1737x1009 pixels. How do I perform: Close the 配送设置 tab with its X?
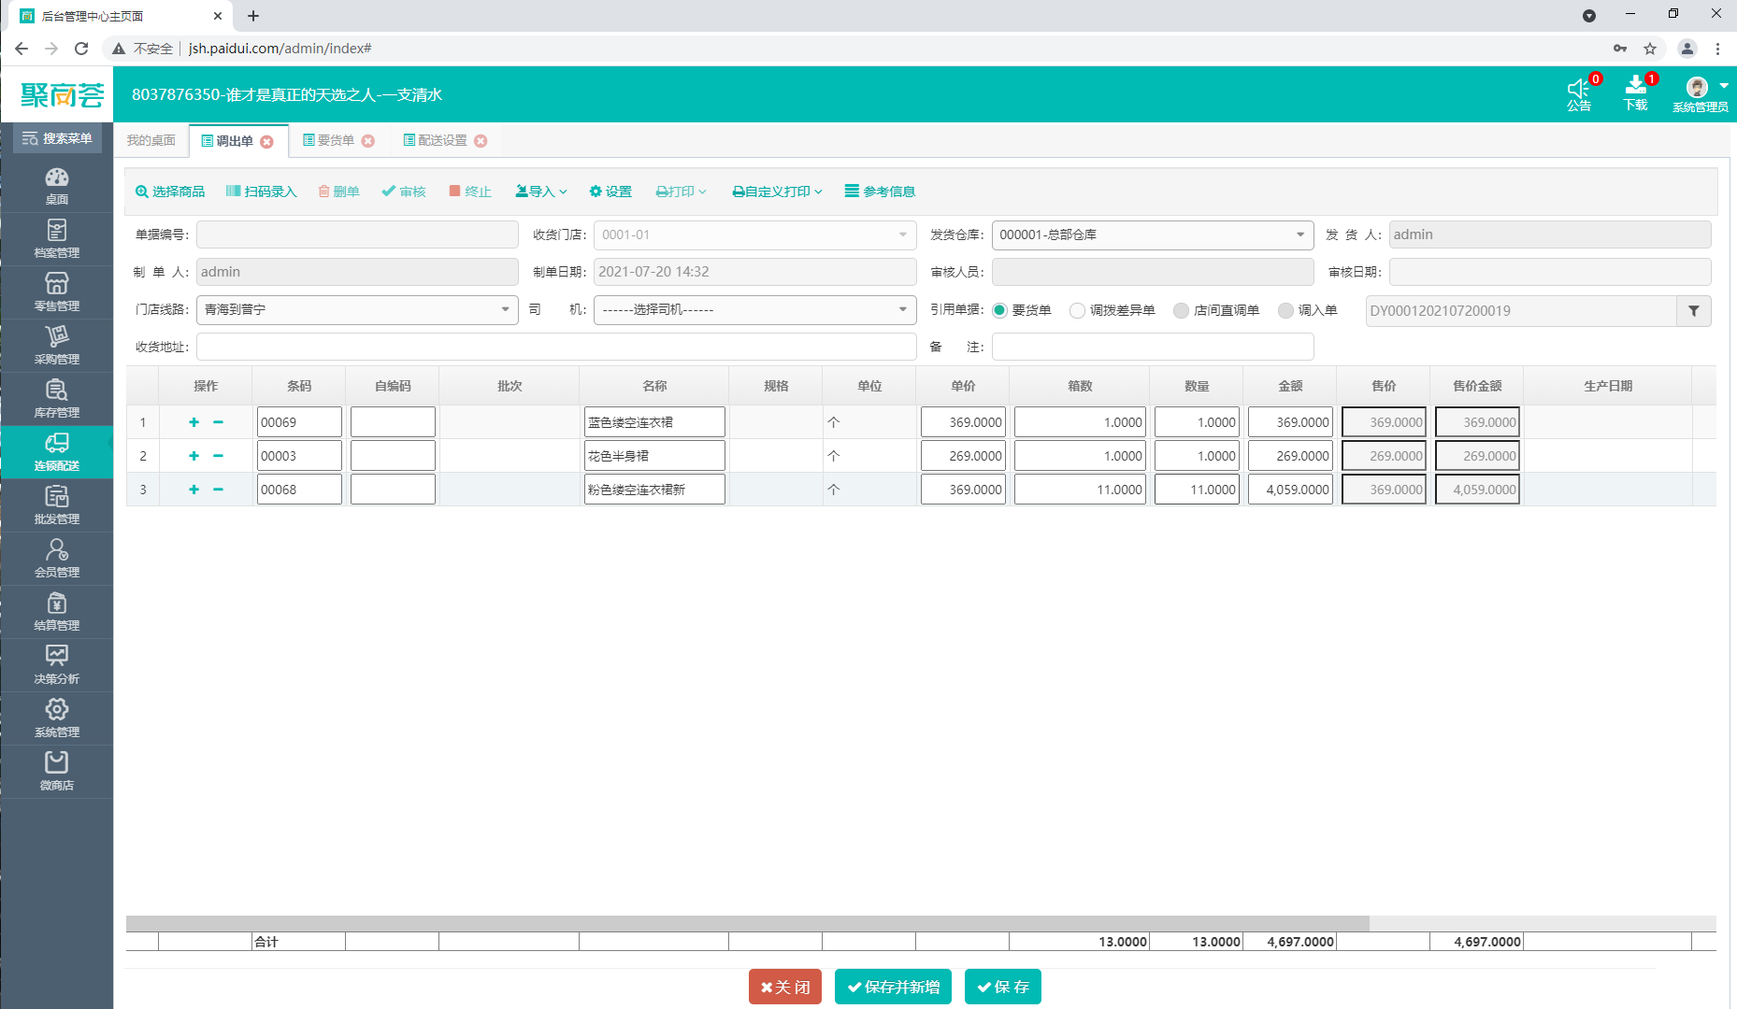(481, 141)
